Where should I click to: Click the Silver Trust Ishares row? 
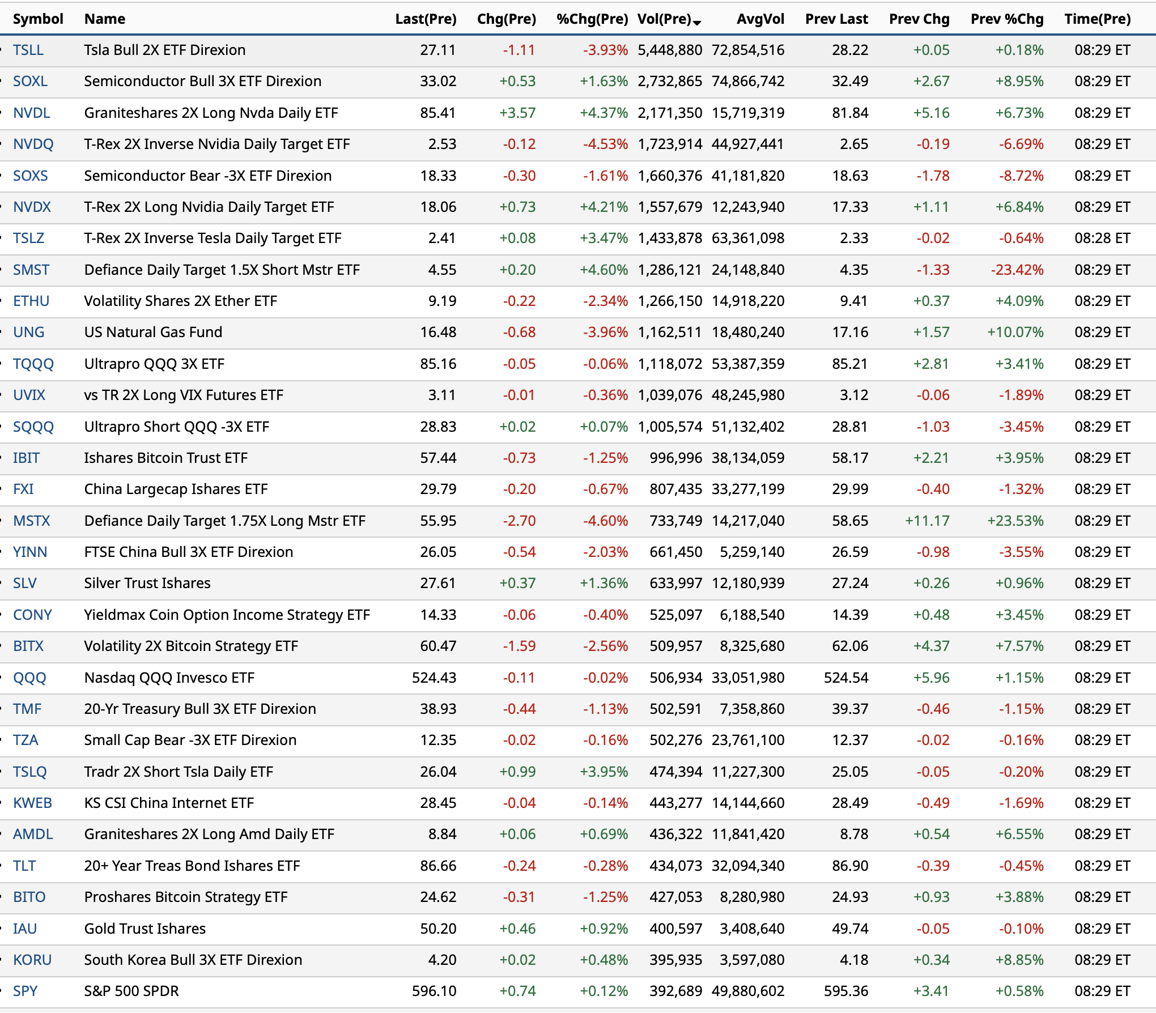click(x=147, y=583)
